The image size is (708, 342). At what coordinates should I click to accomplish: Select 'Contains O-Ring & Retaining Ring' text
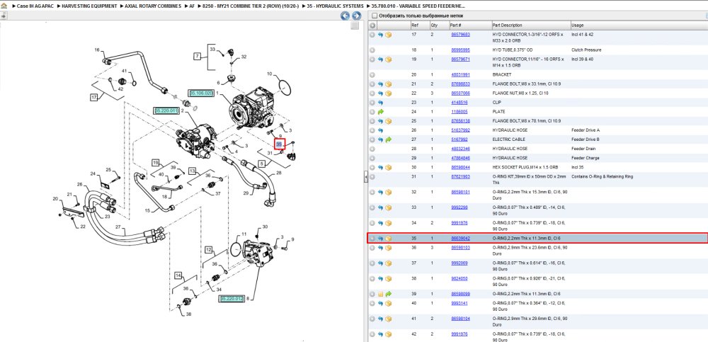point(603,176)
